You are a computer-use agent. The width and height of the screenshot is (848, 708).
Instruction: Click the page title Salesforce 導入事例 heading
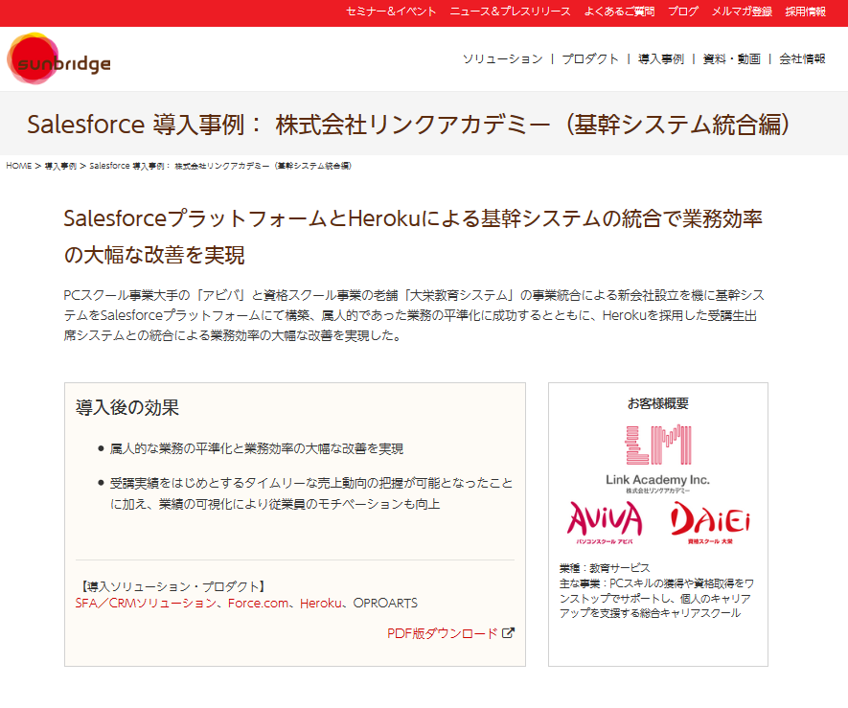pyautogui.click(x=409, y=125)
